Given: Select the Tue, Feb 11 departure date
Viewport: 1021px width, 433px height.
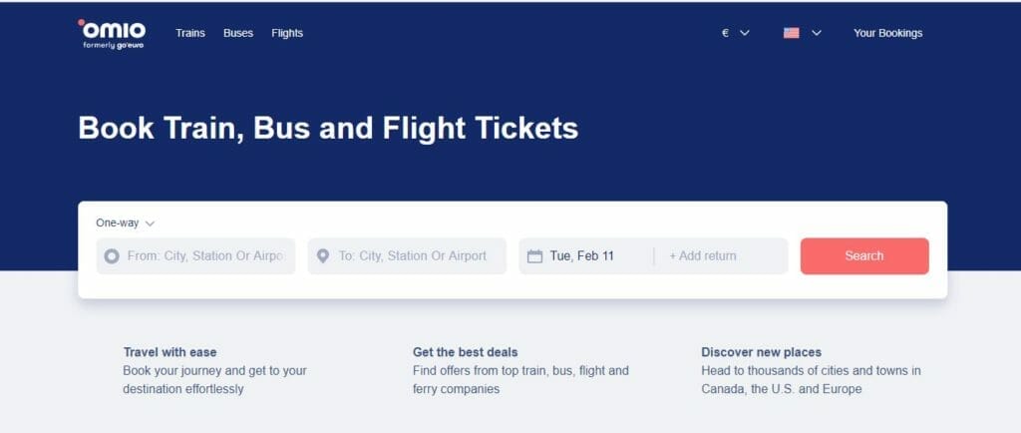Looking at the screenshot, I should point(581,255).
